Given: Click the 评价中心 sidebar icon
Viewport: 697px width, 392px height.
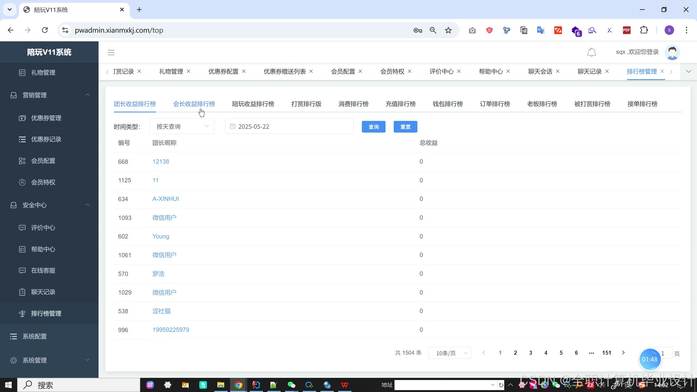Looking at the screenshot, I should coord(22,228).
